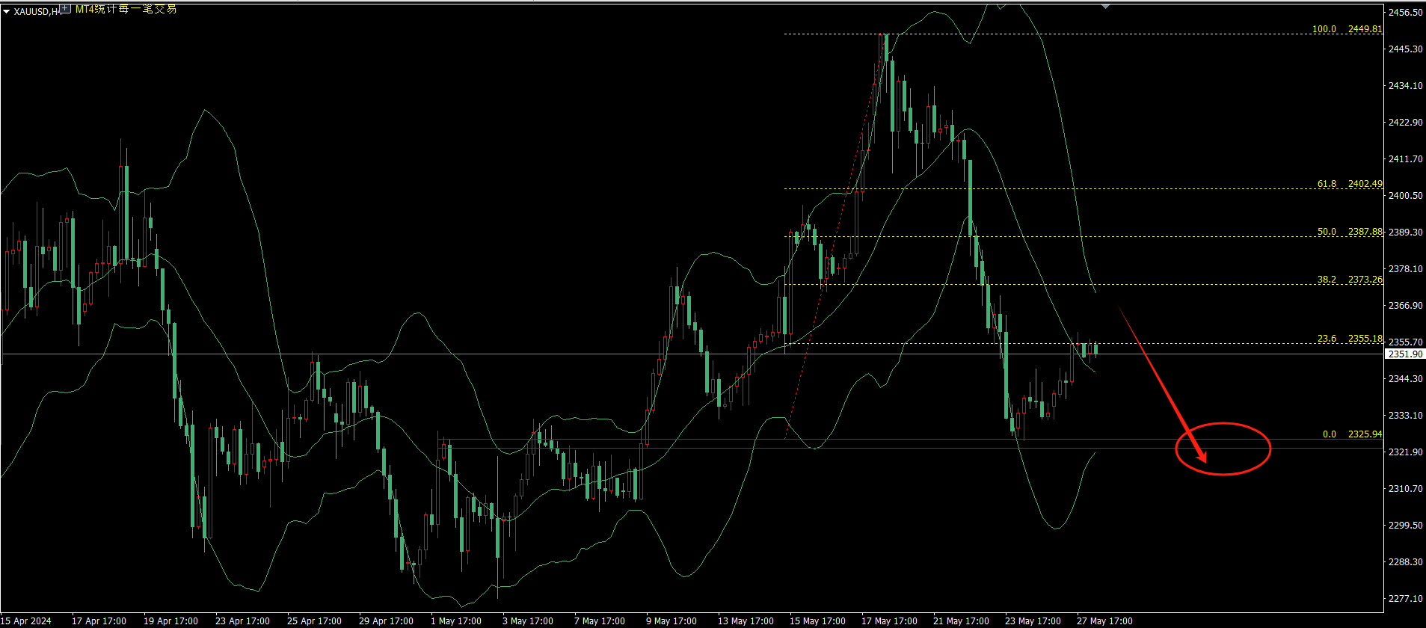Select the Fibonacci 50.0 level label 2387.88

point(1350,232)
